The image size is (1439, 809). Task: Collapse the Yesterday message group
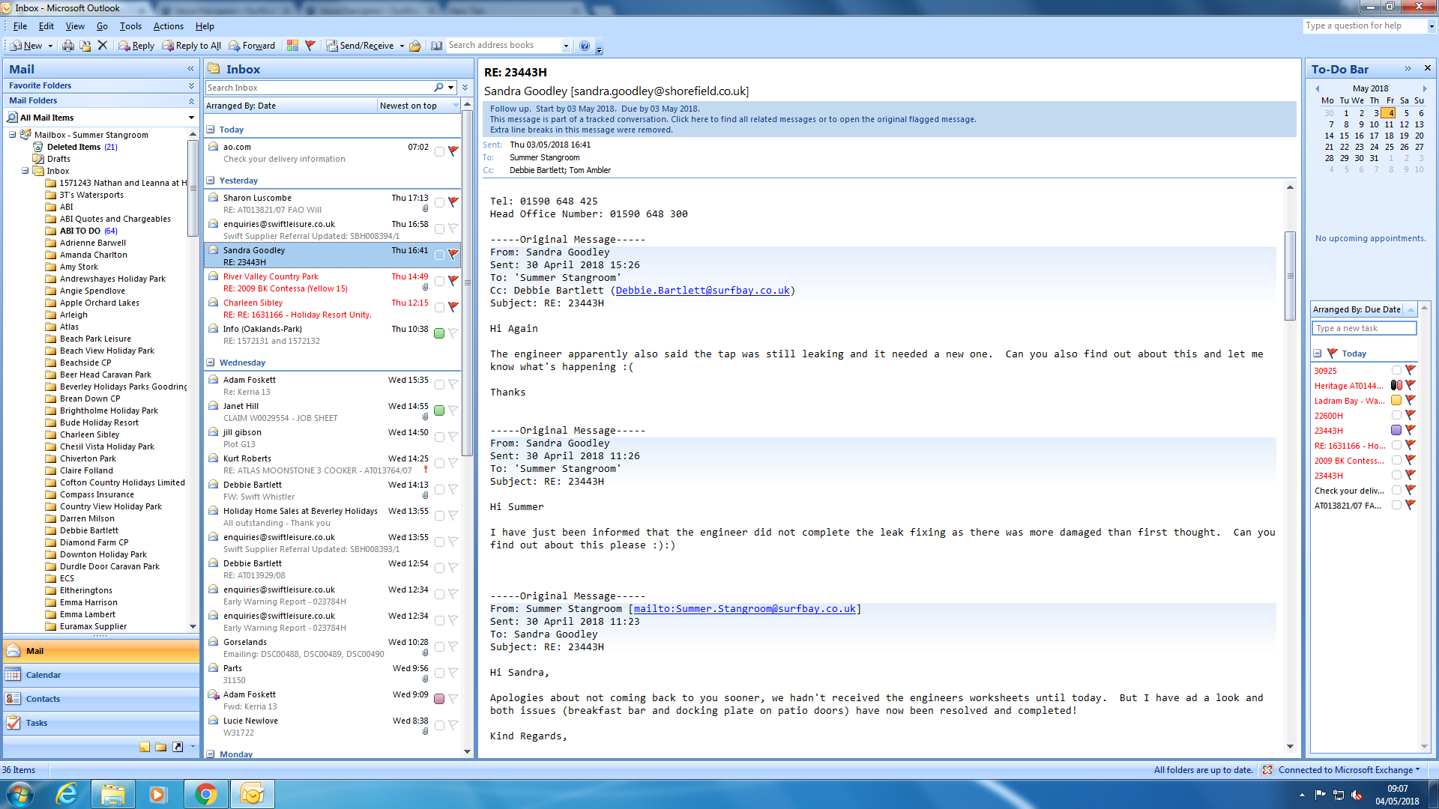pos(211,181)
